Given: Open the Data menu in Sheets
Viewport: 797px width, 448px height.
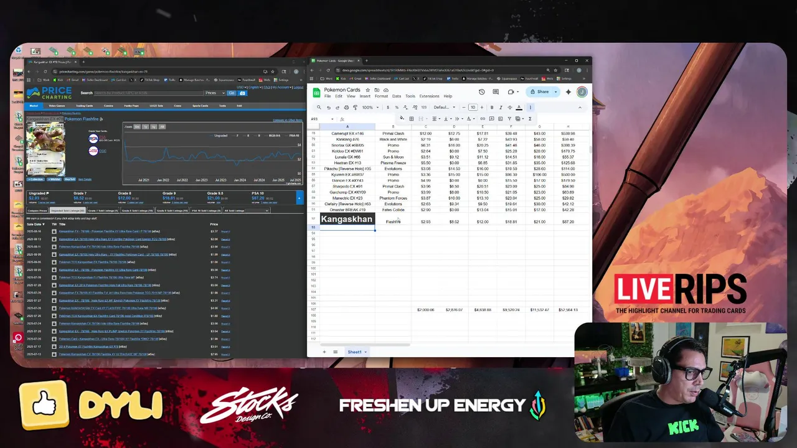Looking at the screenshot, I should [397, 96].
